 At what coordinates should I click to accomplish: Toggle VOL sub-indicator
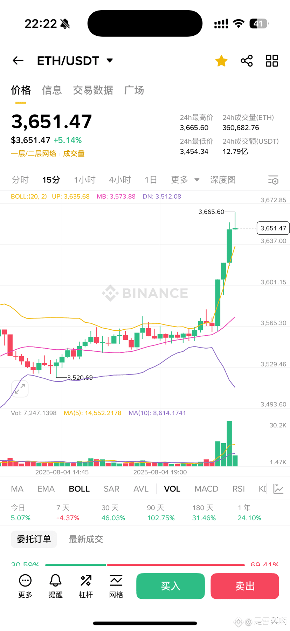[x=172, y=489]
